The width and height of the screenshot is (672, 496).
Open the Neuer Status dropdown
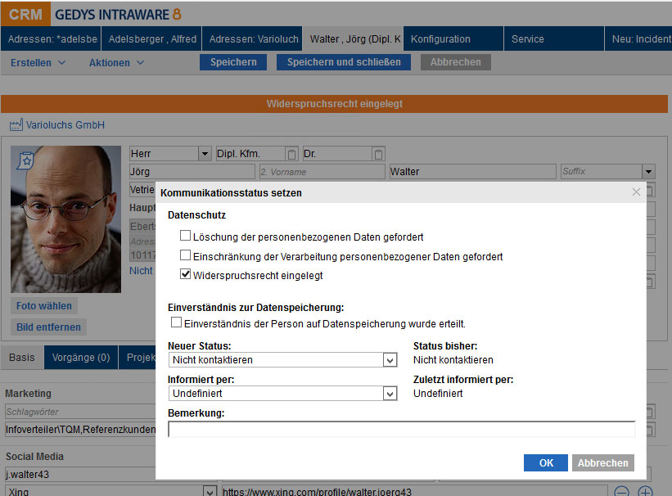[x=390, y=360]
